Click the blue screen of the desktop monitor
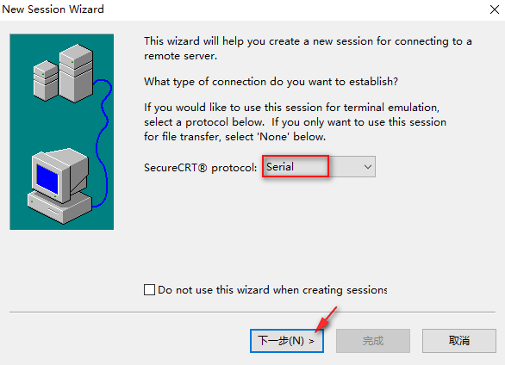 pos(47,179)
